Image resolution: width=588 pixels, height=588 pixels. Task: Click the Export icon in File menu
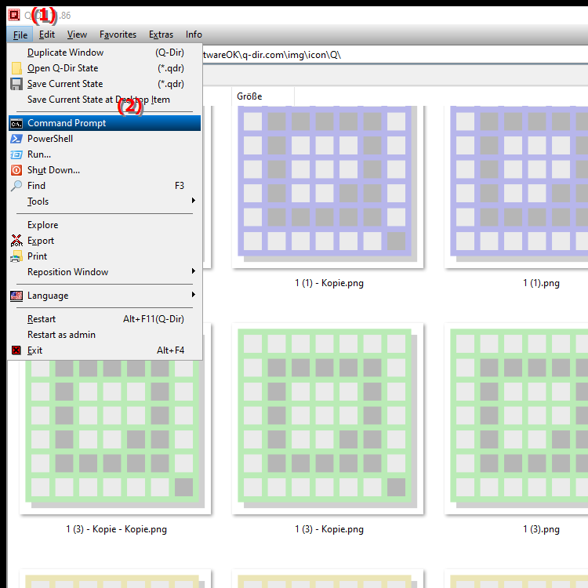pyautogui.click(x=16, y=241)
